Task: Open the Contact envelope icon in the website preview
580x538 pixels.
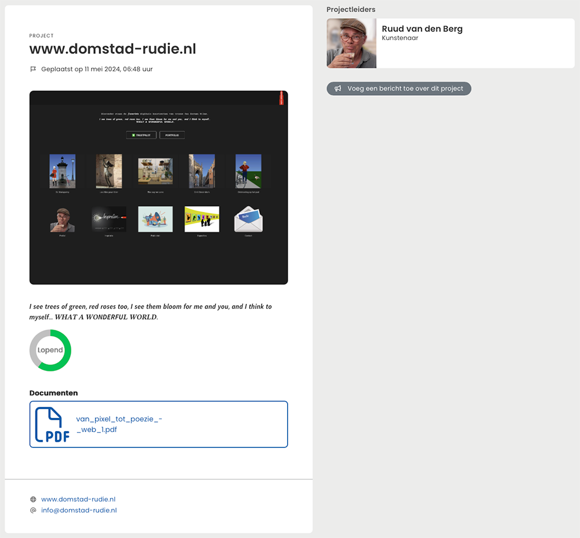Action: (248, 218)
